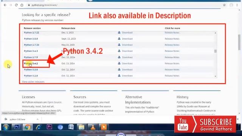Open the Python 2.7.11 release link
Image resolution: width=242 pixels, height=136 pixels.
coord(31,32)
